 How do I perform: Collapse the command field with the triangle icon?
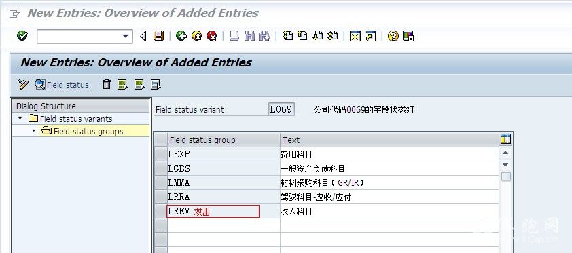pyautogui.click(x=143, y=36)
